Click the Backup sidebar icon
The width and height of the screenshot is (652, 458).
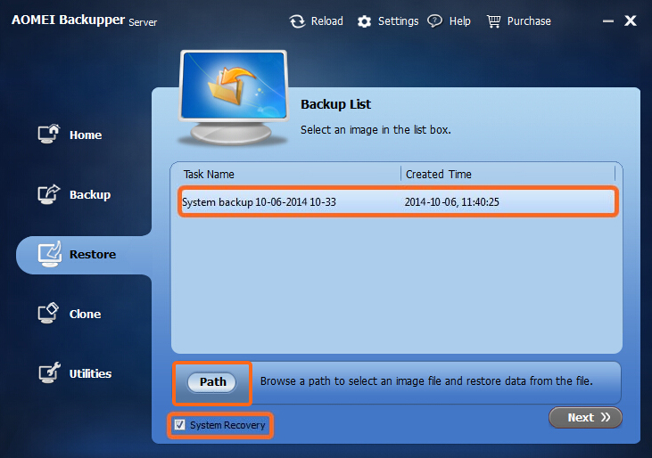click(x=49, y=194)
